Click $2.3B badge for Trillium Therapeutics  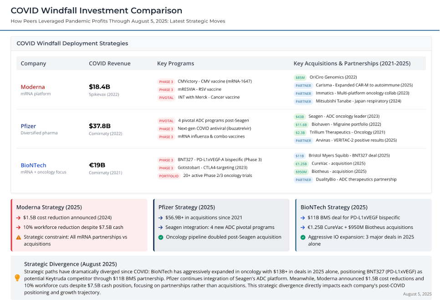300,133
